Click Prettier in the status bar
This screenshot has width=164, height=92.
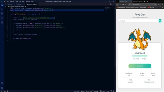[108, 91]
